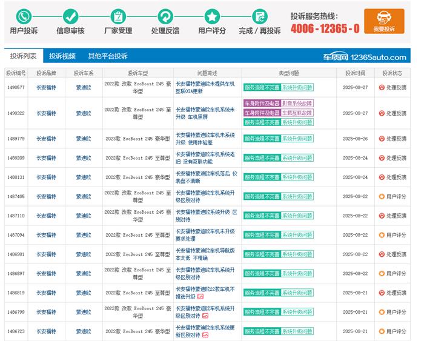Select the 投诉列表 tab

tap(24, 56)
